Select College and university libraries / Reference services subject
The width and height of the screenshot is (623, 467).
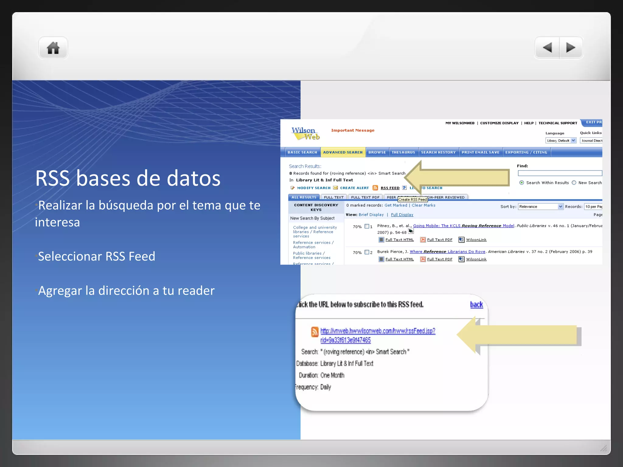pos(315,232)
